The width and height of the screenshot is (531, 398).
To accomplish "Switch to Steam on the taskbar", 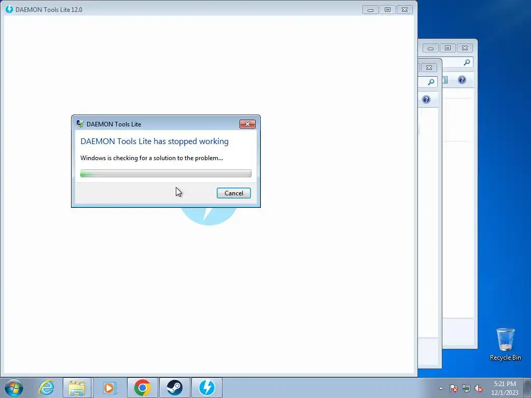I will [174, 388].
